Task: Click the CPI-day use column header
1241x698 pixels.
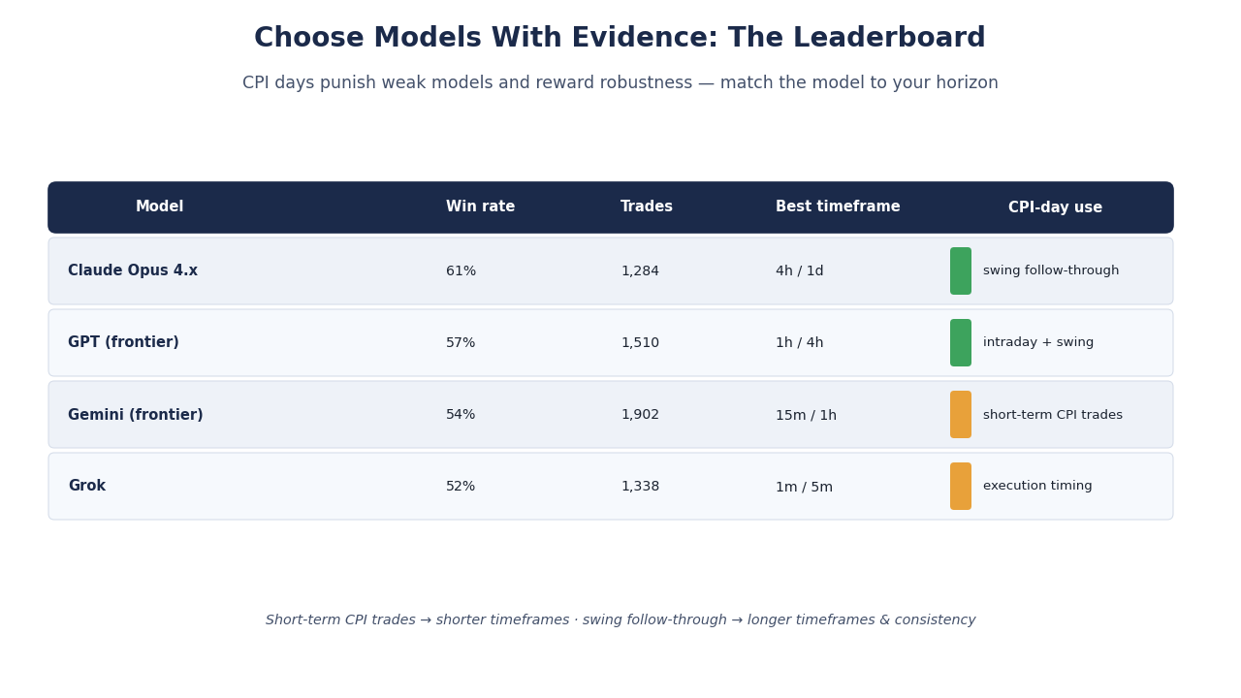Action: pos(1055,207)
